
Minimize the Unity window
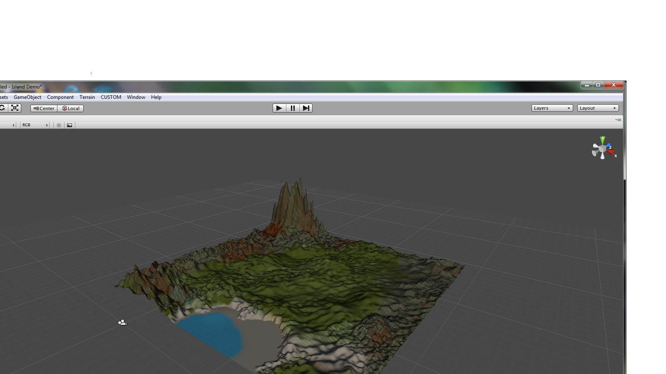[586, 85]
